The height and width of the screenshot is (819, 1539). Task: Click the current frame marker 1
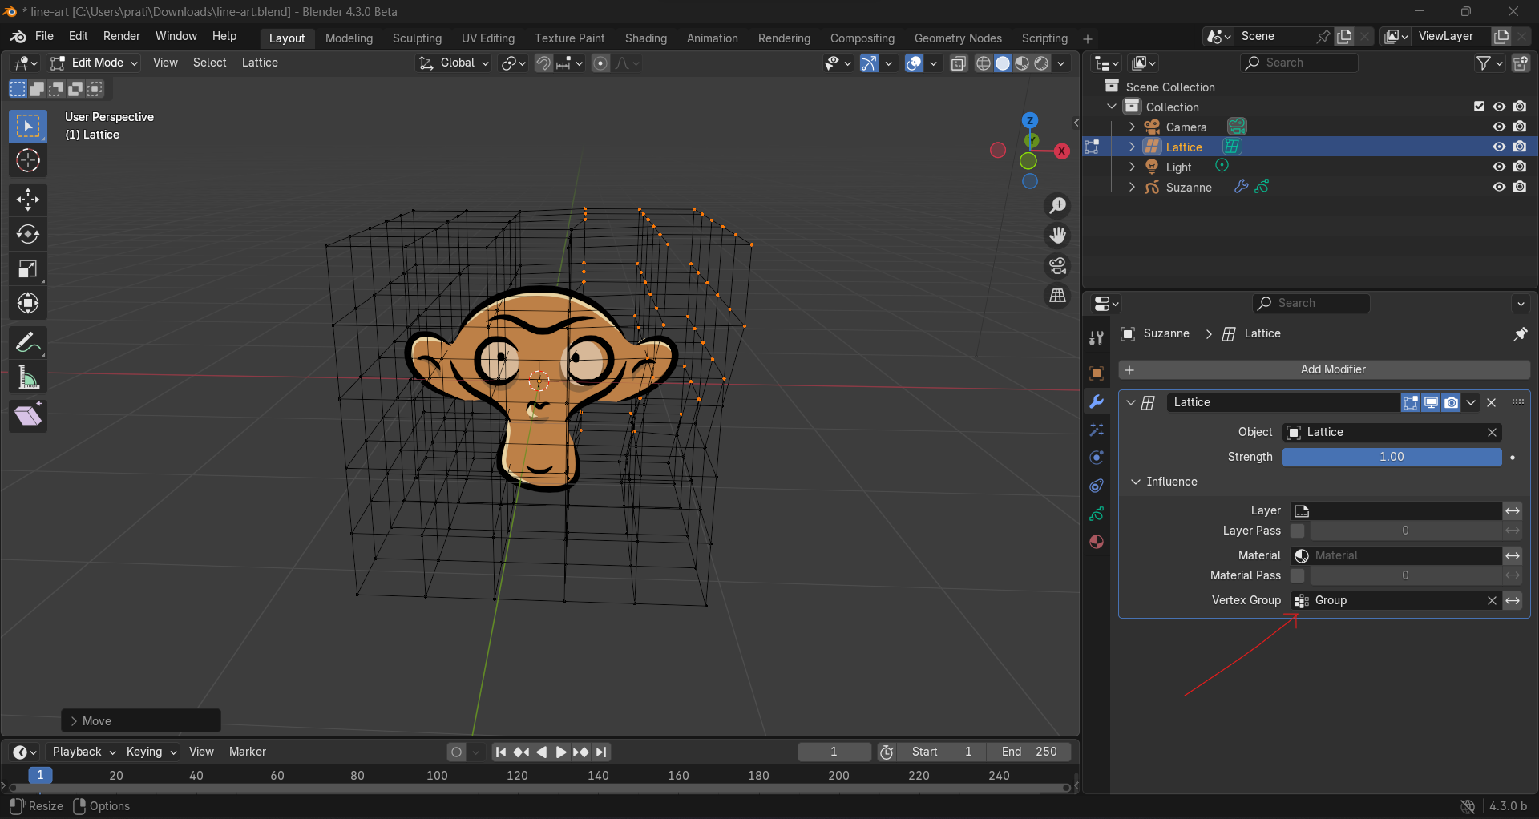pyautogui.click(x=40, y=775)
